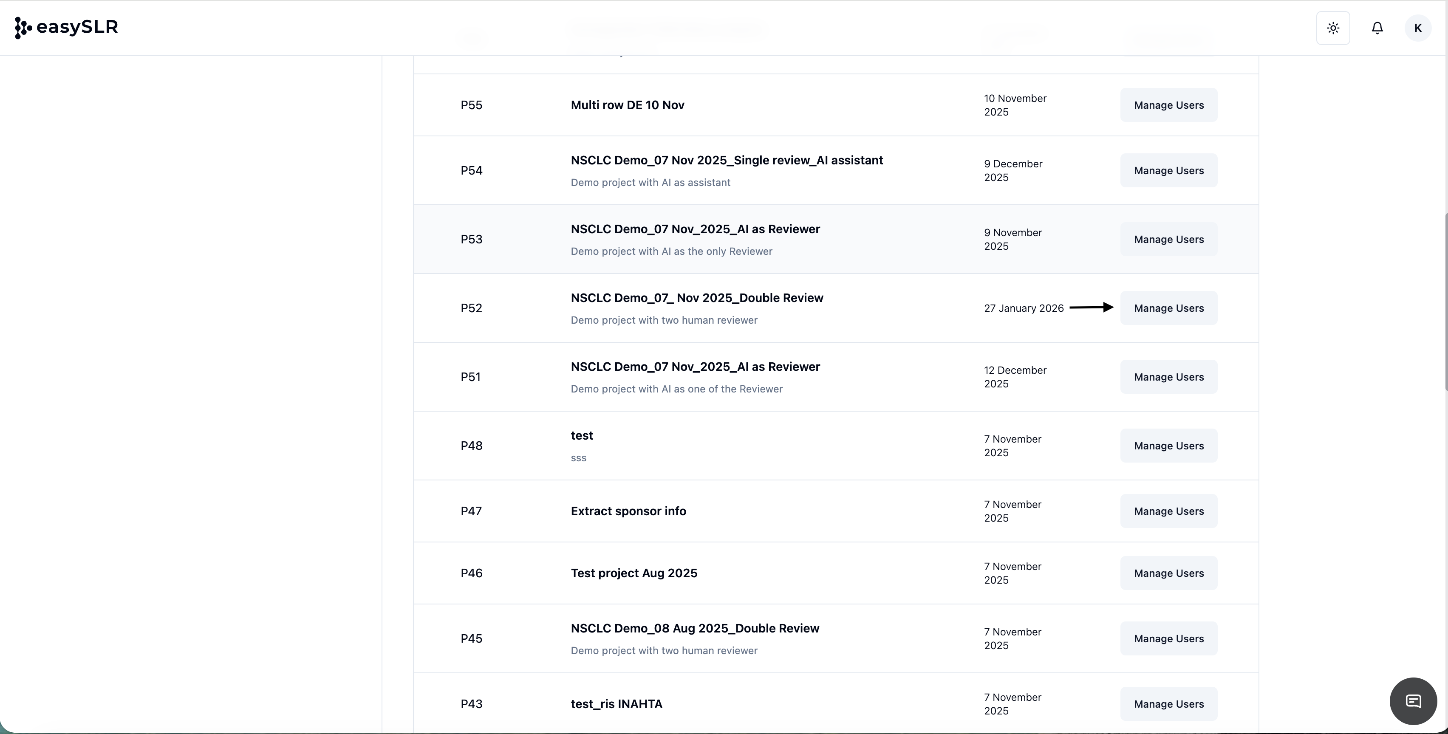
Task: Manage users of Test project Aug 2025
Action: tap(1168, 573)
